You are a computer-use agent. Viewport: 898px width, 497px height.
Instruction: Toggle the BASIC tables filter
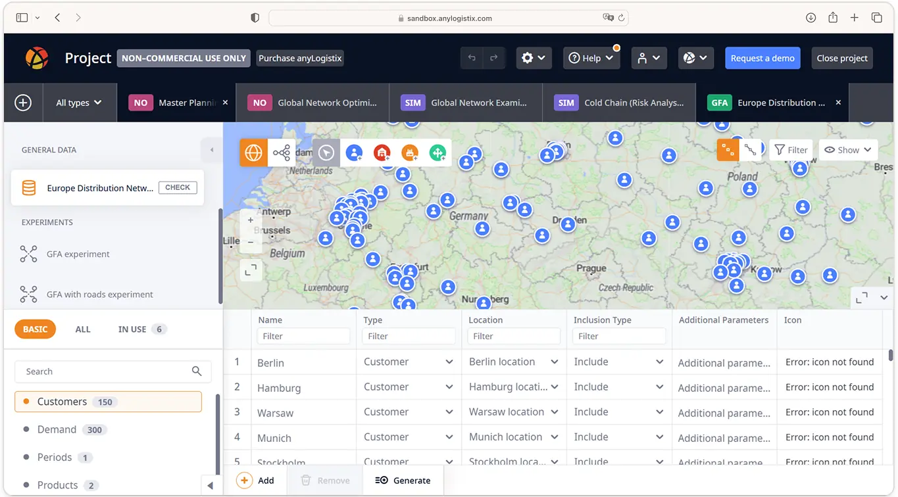35,329
